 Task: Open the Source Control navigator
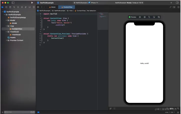pos(6,7)
